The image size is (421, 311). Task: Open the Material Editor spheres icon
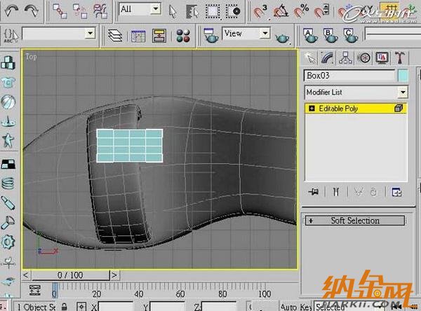tap(183, 35)
